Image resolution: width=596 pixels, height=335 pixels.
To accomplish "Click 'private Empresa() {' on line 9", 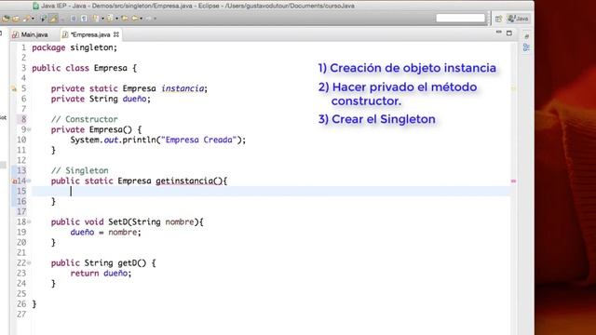I will point(96,129).
